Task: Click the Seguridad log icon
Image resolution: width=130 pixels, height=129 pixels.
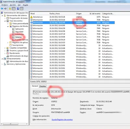Action: pos(13,32)
